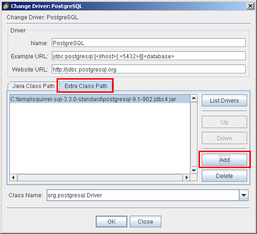The image size is (257, 234).
Task: Click the Name input field
Action: [x=149, y=43]
